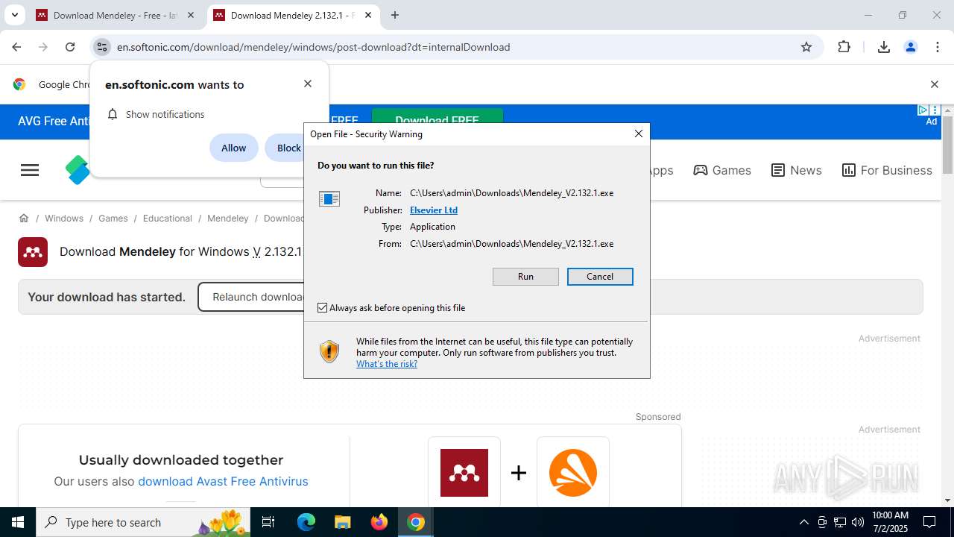The width and height of the screenshot is (954, 537).
Task: Click the Chrome back arrow
Action: [16, 47]
